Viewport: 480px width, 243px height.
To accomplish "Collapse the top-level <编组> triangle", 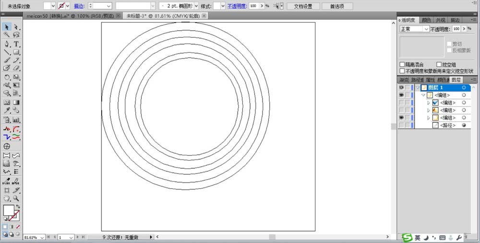I will (x=423, y=95).
